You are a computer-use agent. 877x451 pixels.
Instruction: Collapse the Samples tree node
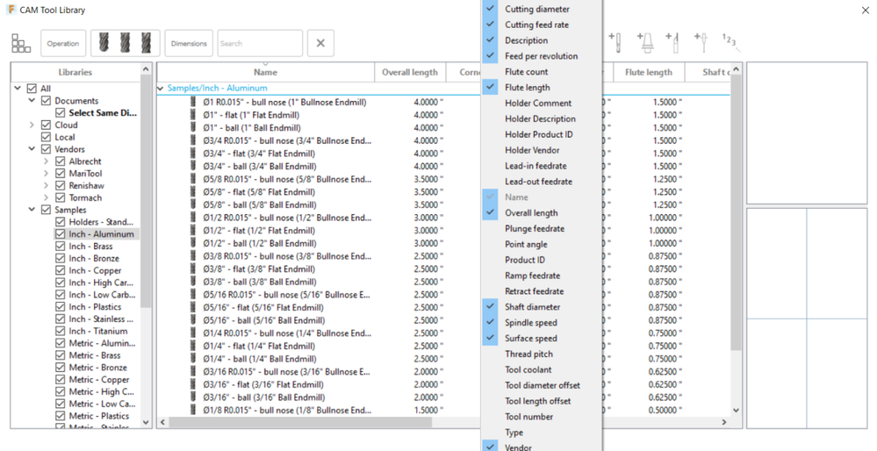(x=32, y=210)
